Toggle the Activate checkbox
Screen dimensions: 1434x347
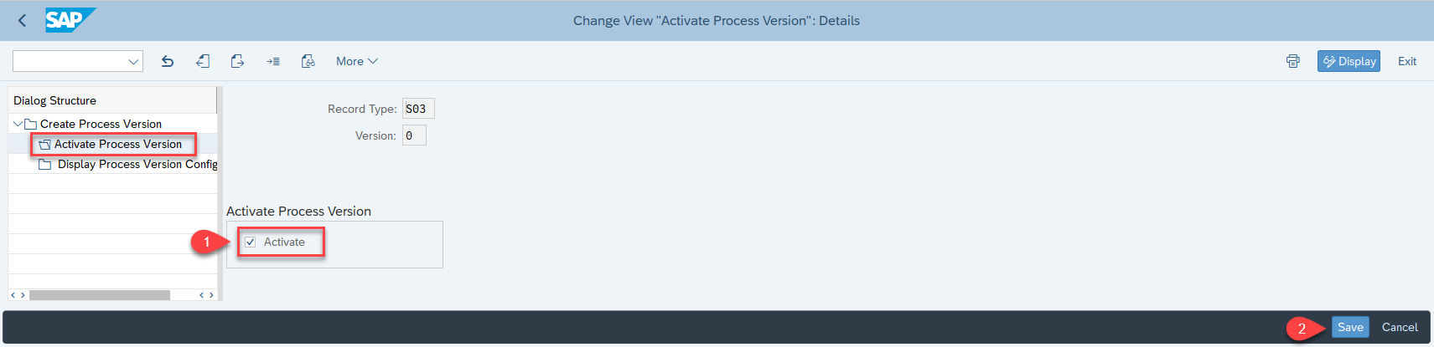(x=250, y=242)
